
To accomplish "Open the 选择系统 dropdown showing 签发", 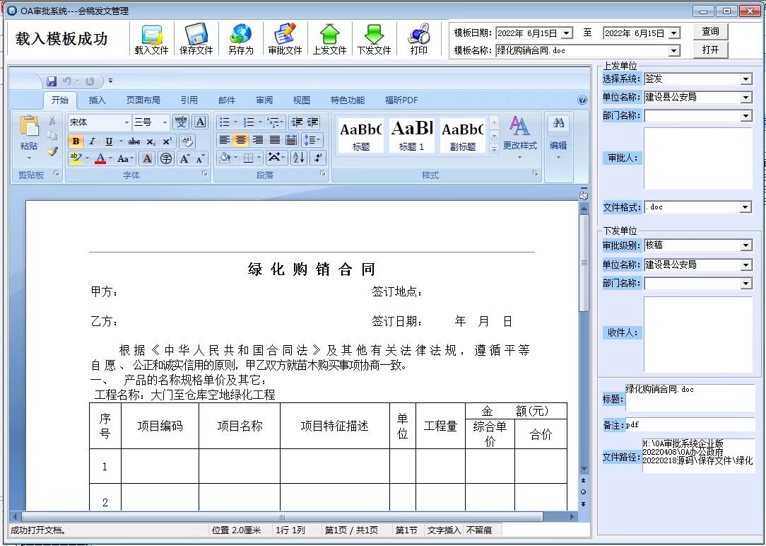I will [746, 79].
